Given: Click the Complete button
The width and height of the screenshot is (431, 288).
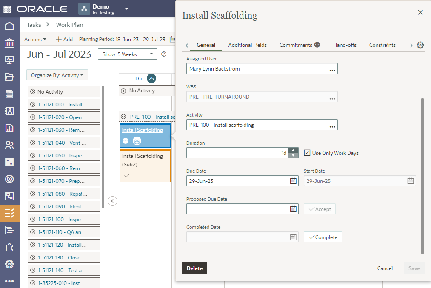Looking at the screenshot, I should point(323,237).
